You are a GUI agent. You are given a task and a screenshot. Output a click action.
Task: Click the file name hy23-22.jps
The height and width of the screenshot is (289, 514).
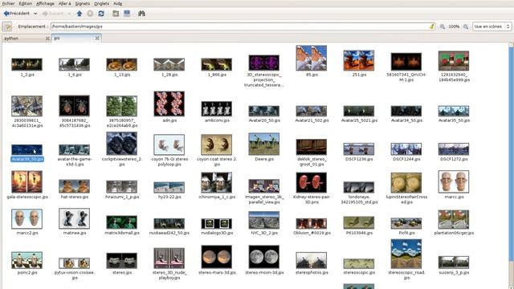click(169, 197)
